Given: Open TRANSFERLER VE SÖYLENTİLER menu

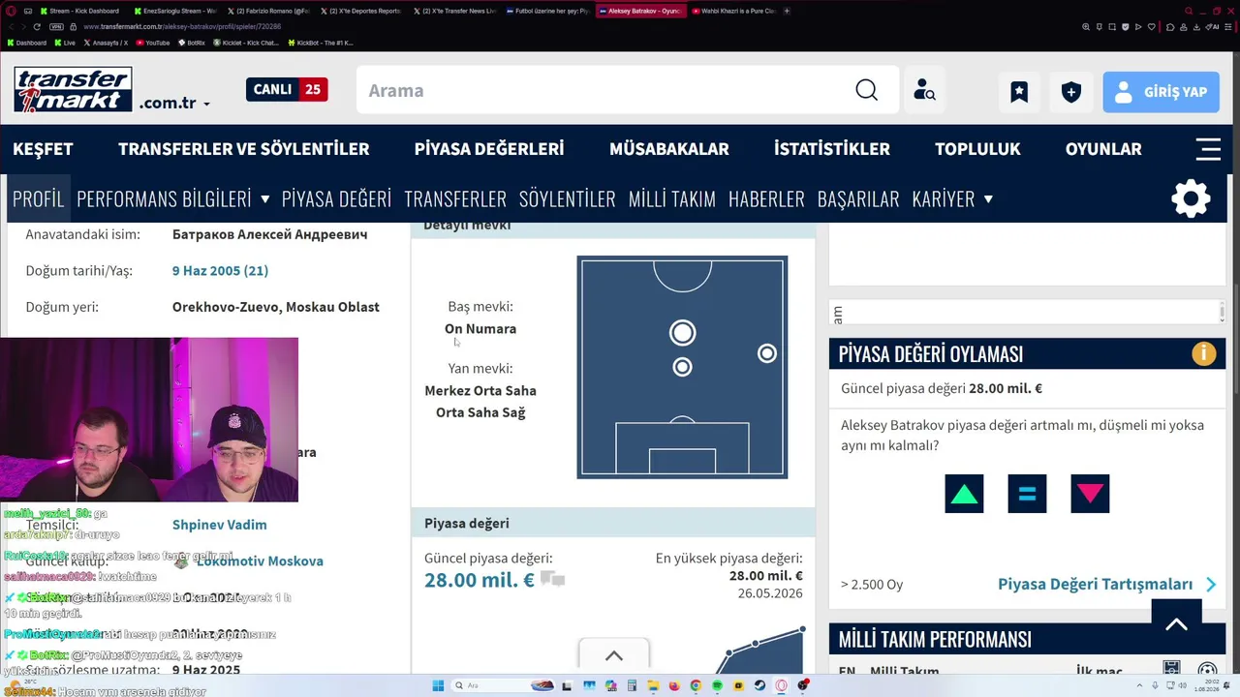Looking at the screenshot, I should coord(244,149).
